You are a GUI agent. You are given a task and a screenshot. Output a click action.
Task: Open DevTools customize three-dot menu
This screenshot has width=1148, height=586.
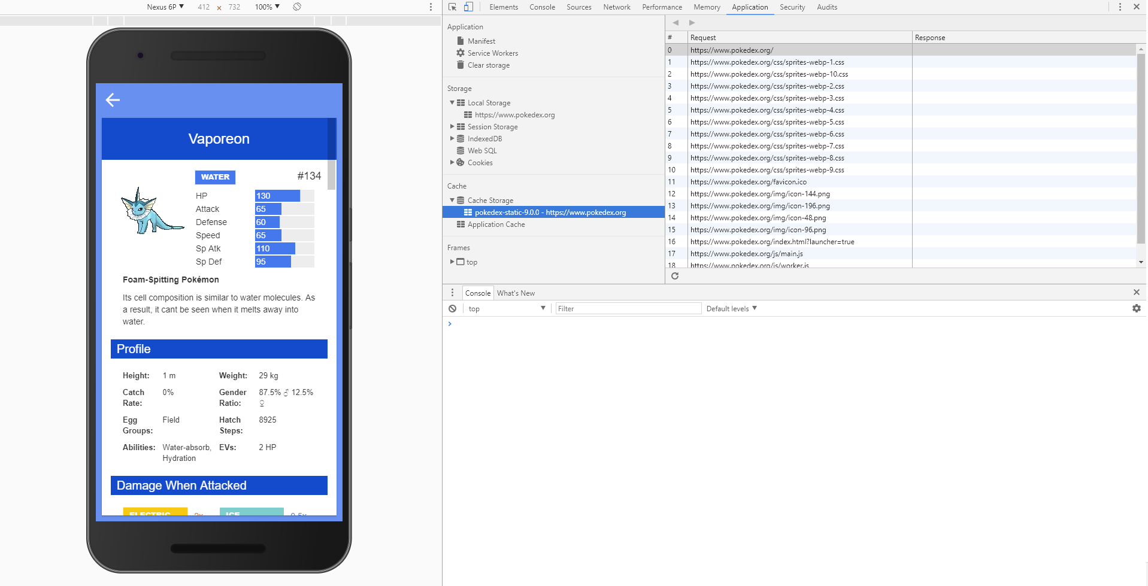point(1120,7)
